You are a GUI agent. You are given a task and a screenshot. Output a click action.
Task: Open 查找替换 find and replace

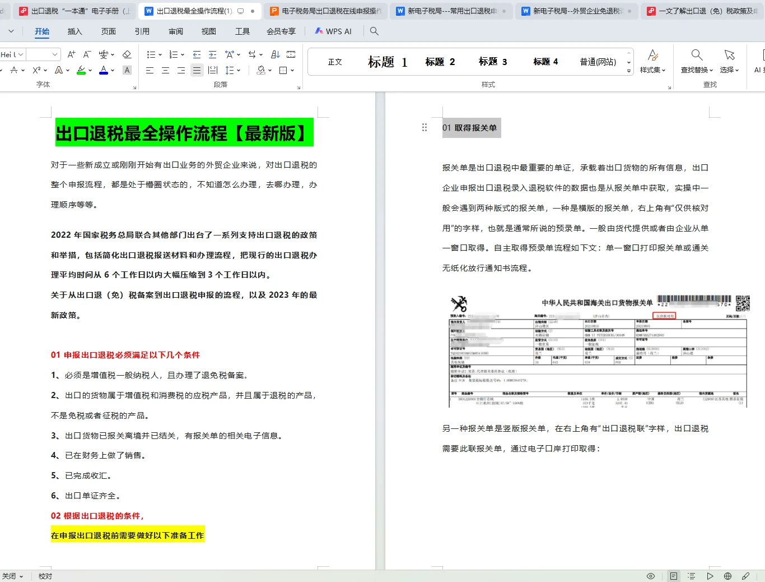click(x=696, y=59)
